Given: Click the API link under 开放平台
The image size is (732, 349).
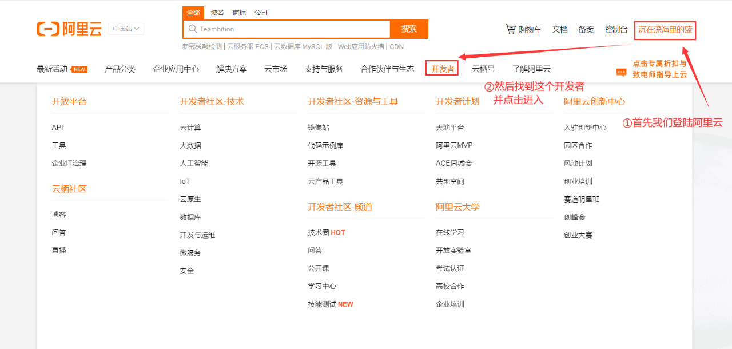Looking at the screenshot, I should pyautogui.click(x=57, y=128).
